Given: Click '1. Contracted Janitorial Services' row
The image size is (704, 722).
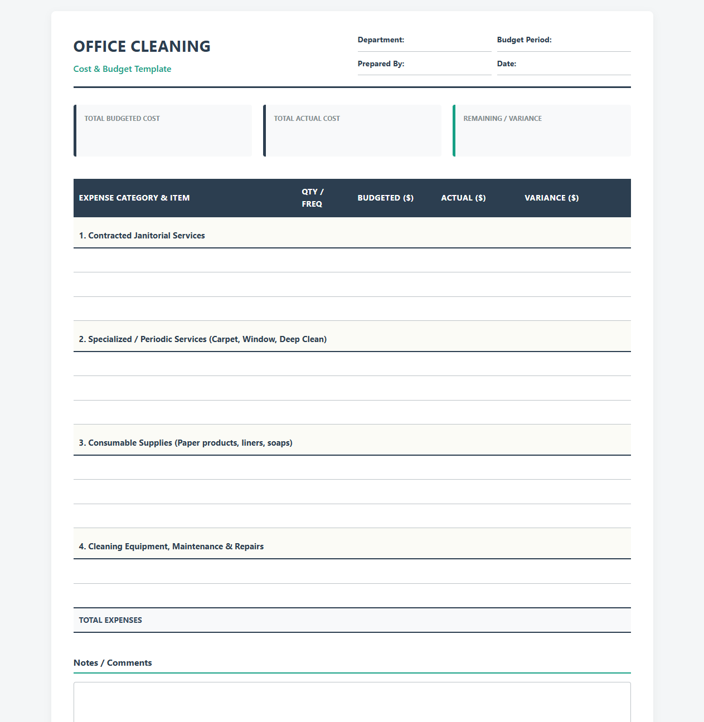Looking at the screenshot, I should [352, 233].
